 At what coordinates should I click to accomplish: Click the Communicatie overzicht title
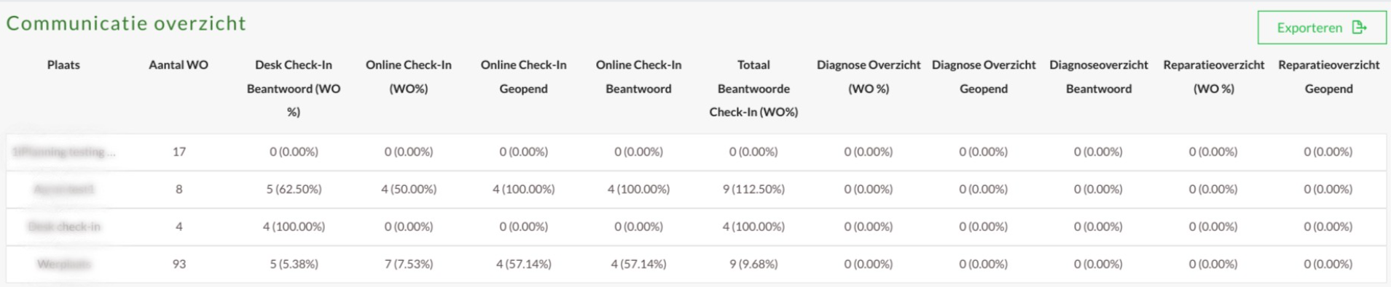(126, 23)
